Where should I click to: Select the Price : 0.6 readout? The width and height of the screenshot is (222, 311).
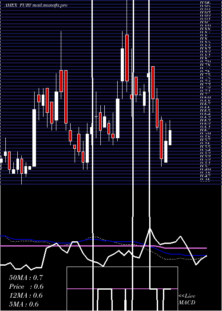tap(26, 287)
